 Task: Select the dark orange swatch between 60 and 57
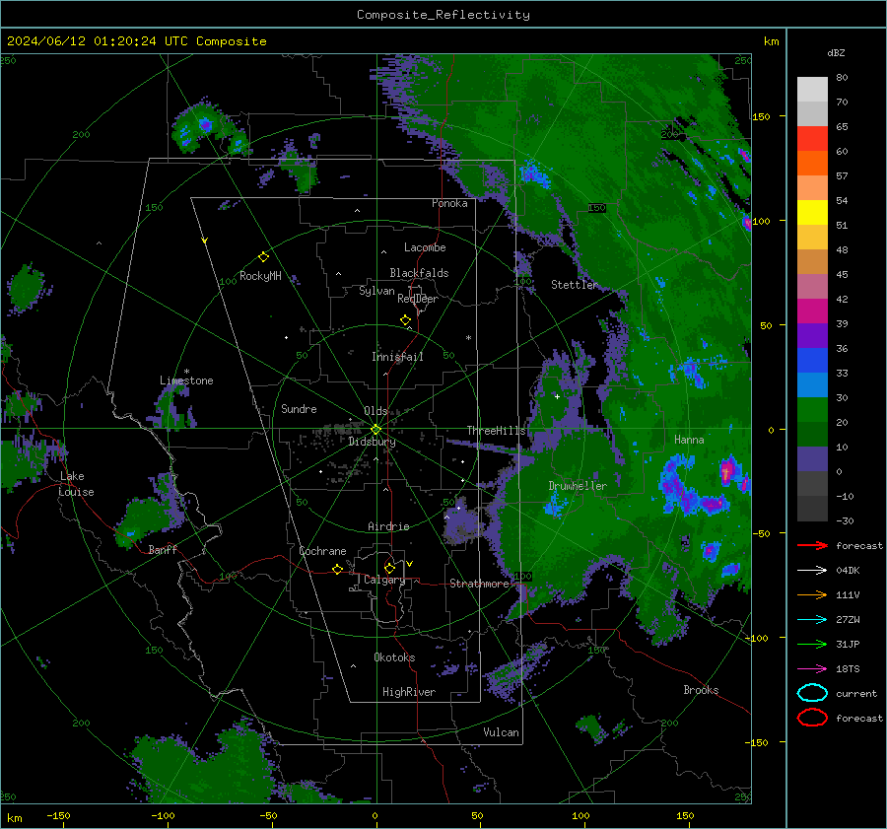click(812, 164)
